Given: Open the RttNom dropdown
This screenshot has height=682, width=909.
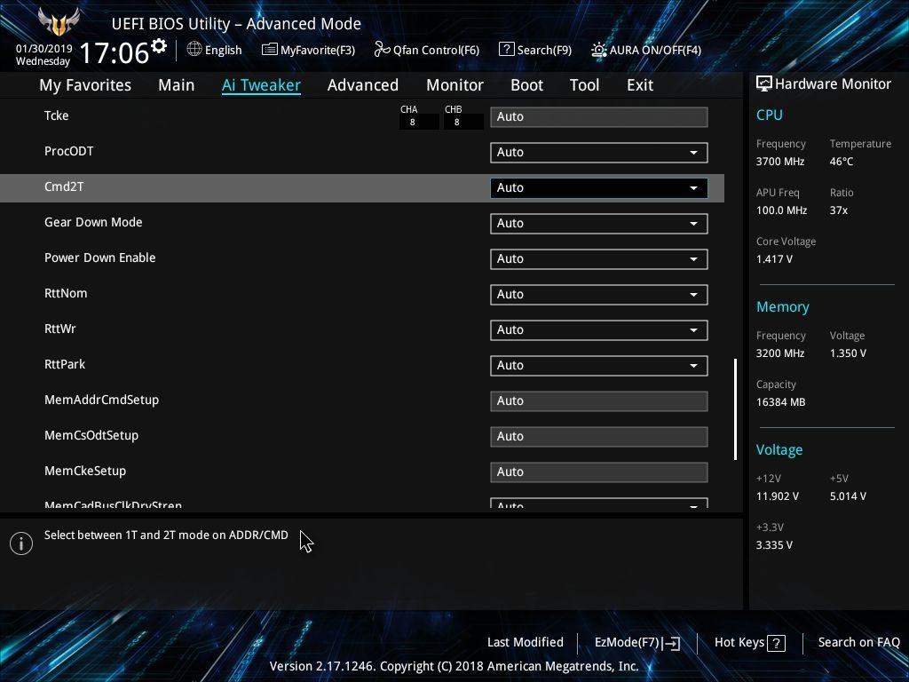Looking at the screenshot, I should coord(599,295).
